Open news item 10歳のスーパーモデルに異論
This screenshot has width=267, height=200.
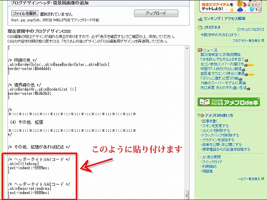tap(223, 83)
